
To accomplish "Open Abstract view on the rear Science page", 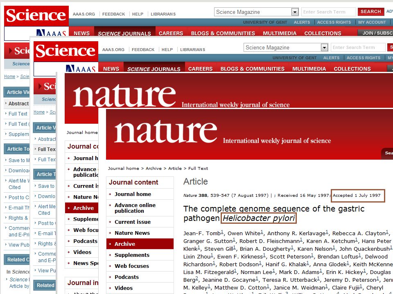I will 18,103.
